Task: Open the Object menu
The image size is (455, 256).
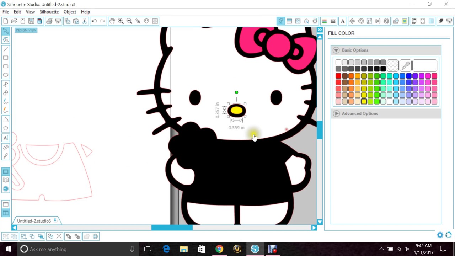Action: tap(70, 12)
